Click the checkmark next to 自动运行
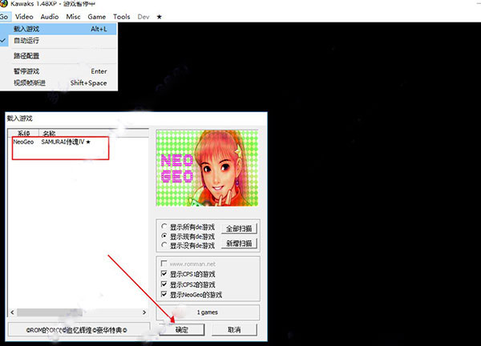Image resolution: width=481 pixels, height=346 pixels. (x=3, y=41)
